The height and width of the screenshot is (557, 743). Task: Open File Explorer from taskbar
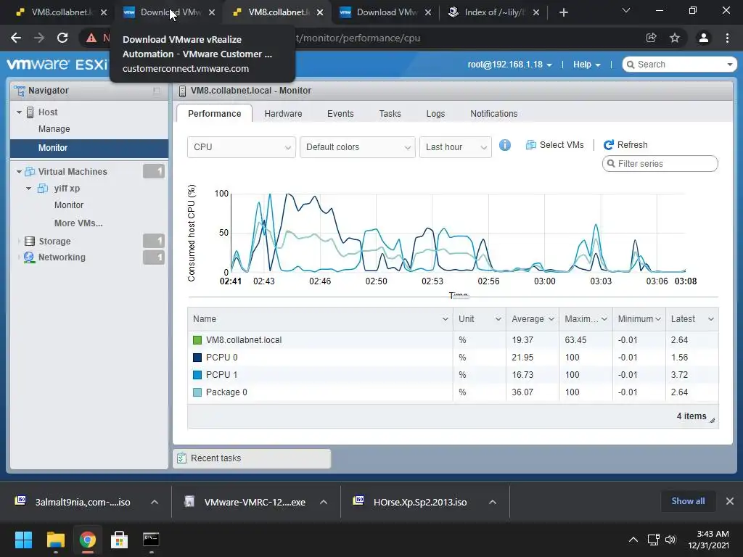point(55,540)
